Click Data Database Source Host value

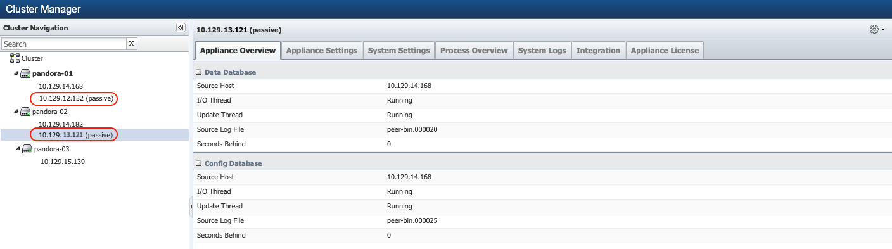(x=409, y=86)
